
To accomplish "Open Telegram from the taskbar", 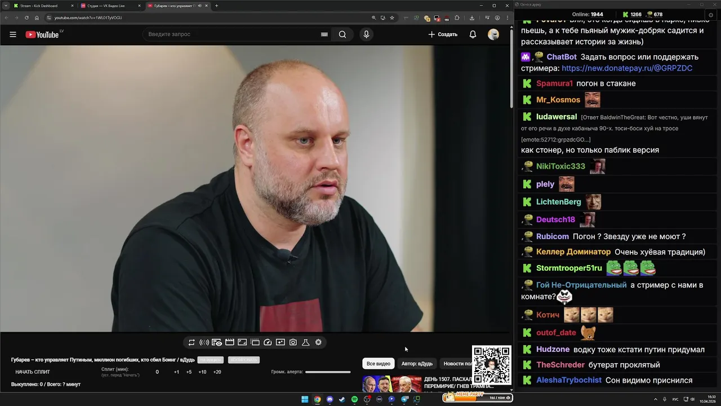I will point(404,399).
